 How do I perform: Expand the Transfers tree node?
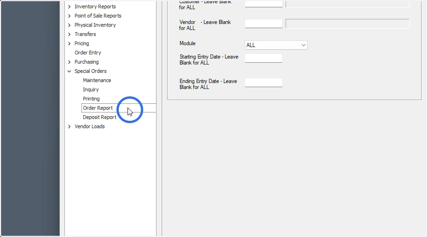pyautogui.click(x=69, y=34)
